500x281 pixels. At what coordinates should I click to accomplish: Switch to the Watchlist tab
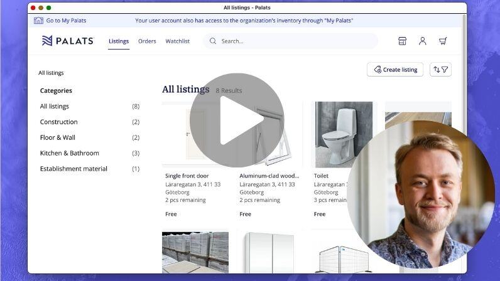(x=177, y=41)
